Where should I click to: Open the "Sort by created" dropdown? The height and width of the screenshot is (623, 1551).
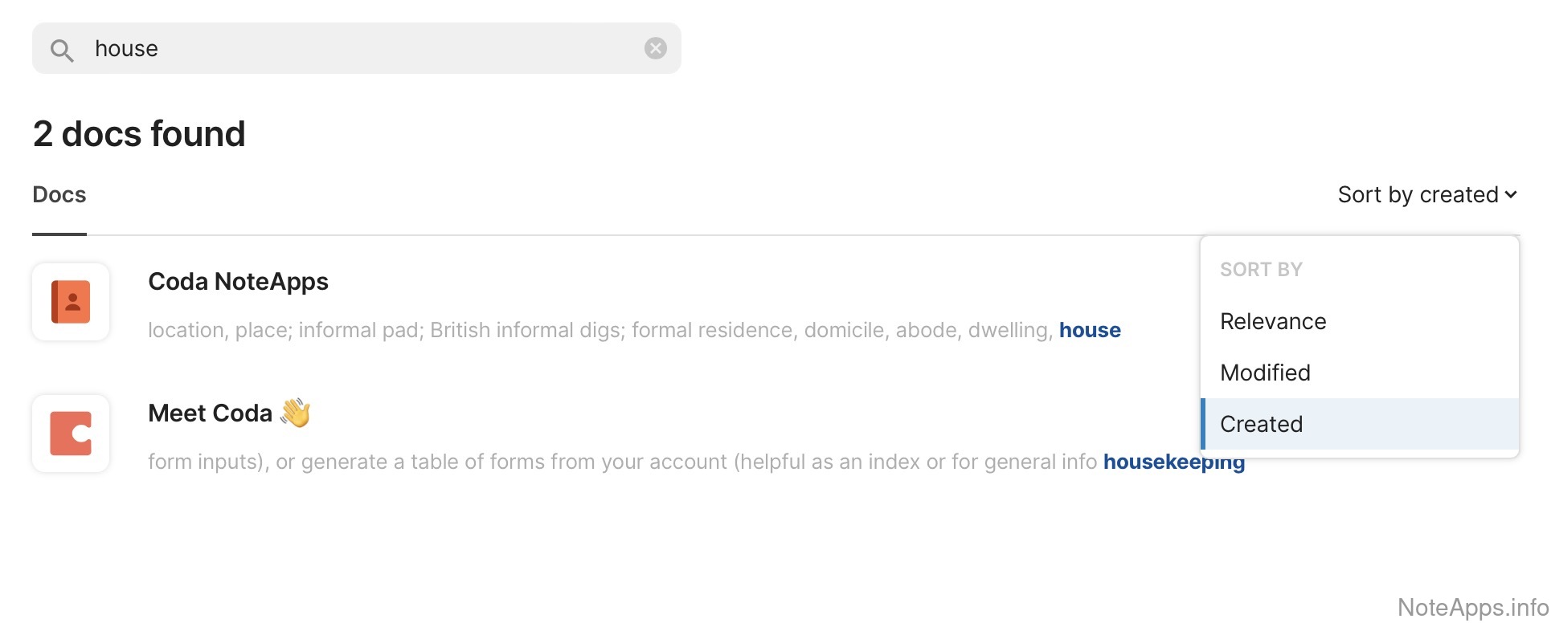point(1418,194)
